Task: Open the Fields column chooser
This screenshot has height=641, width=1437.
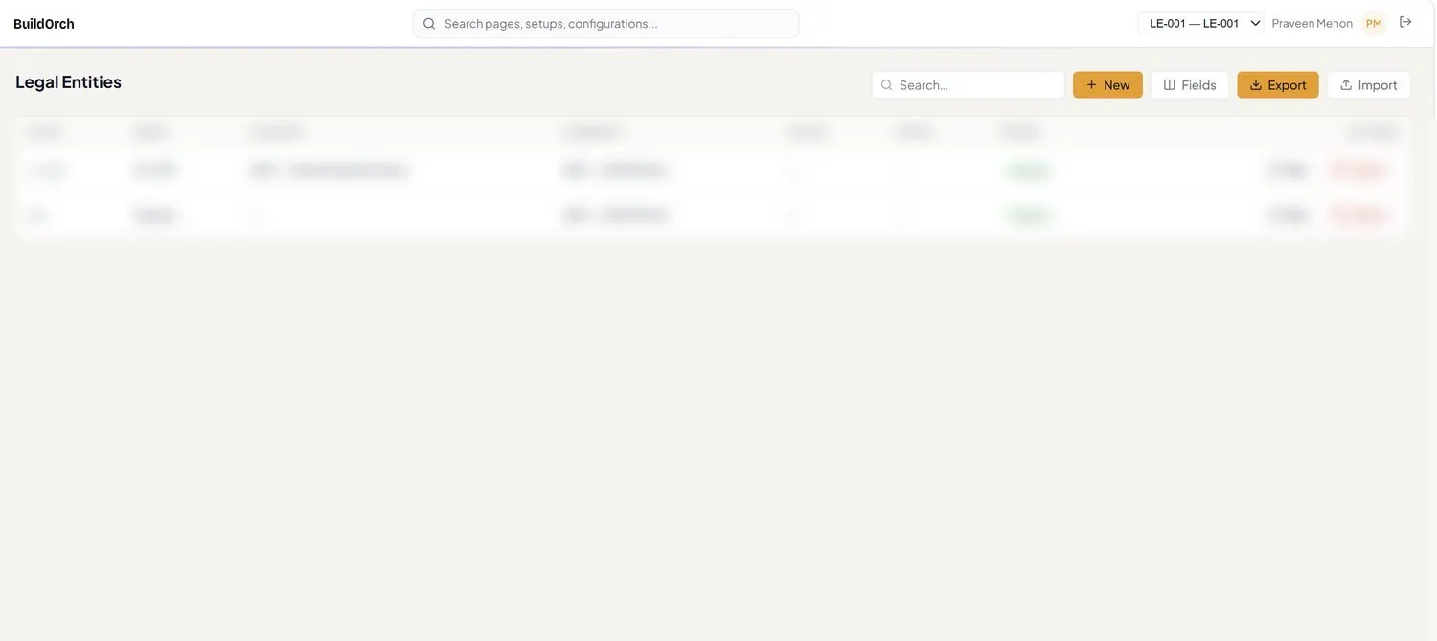Action: pos(1190,84)
